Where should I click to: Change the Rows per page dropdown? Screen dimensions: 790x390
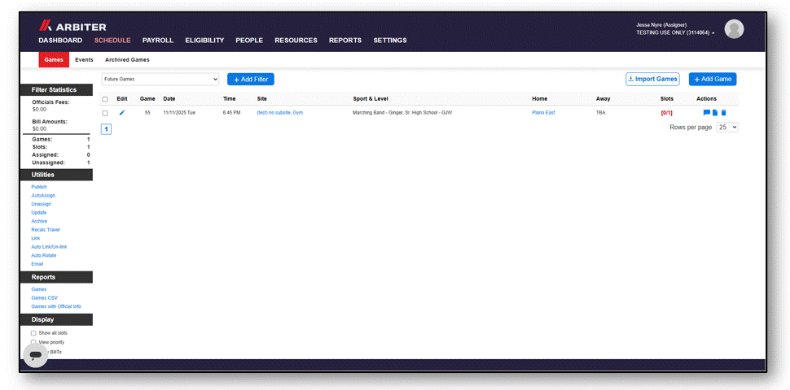(727, 127)
